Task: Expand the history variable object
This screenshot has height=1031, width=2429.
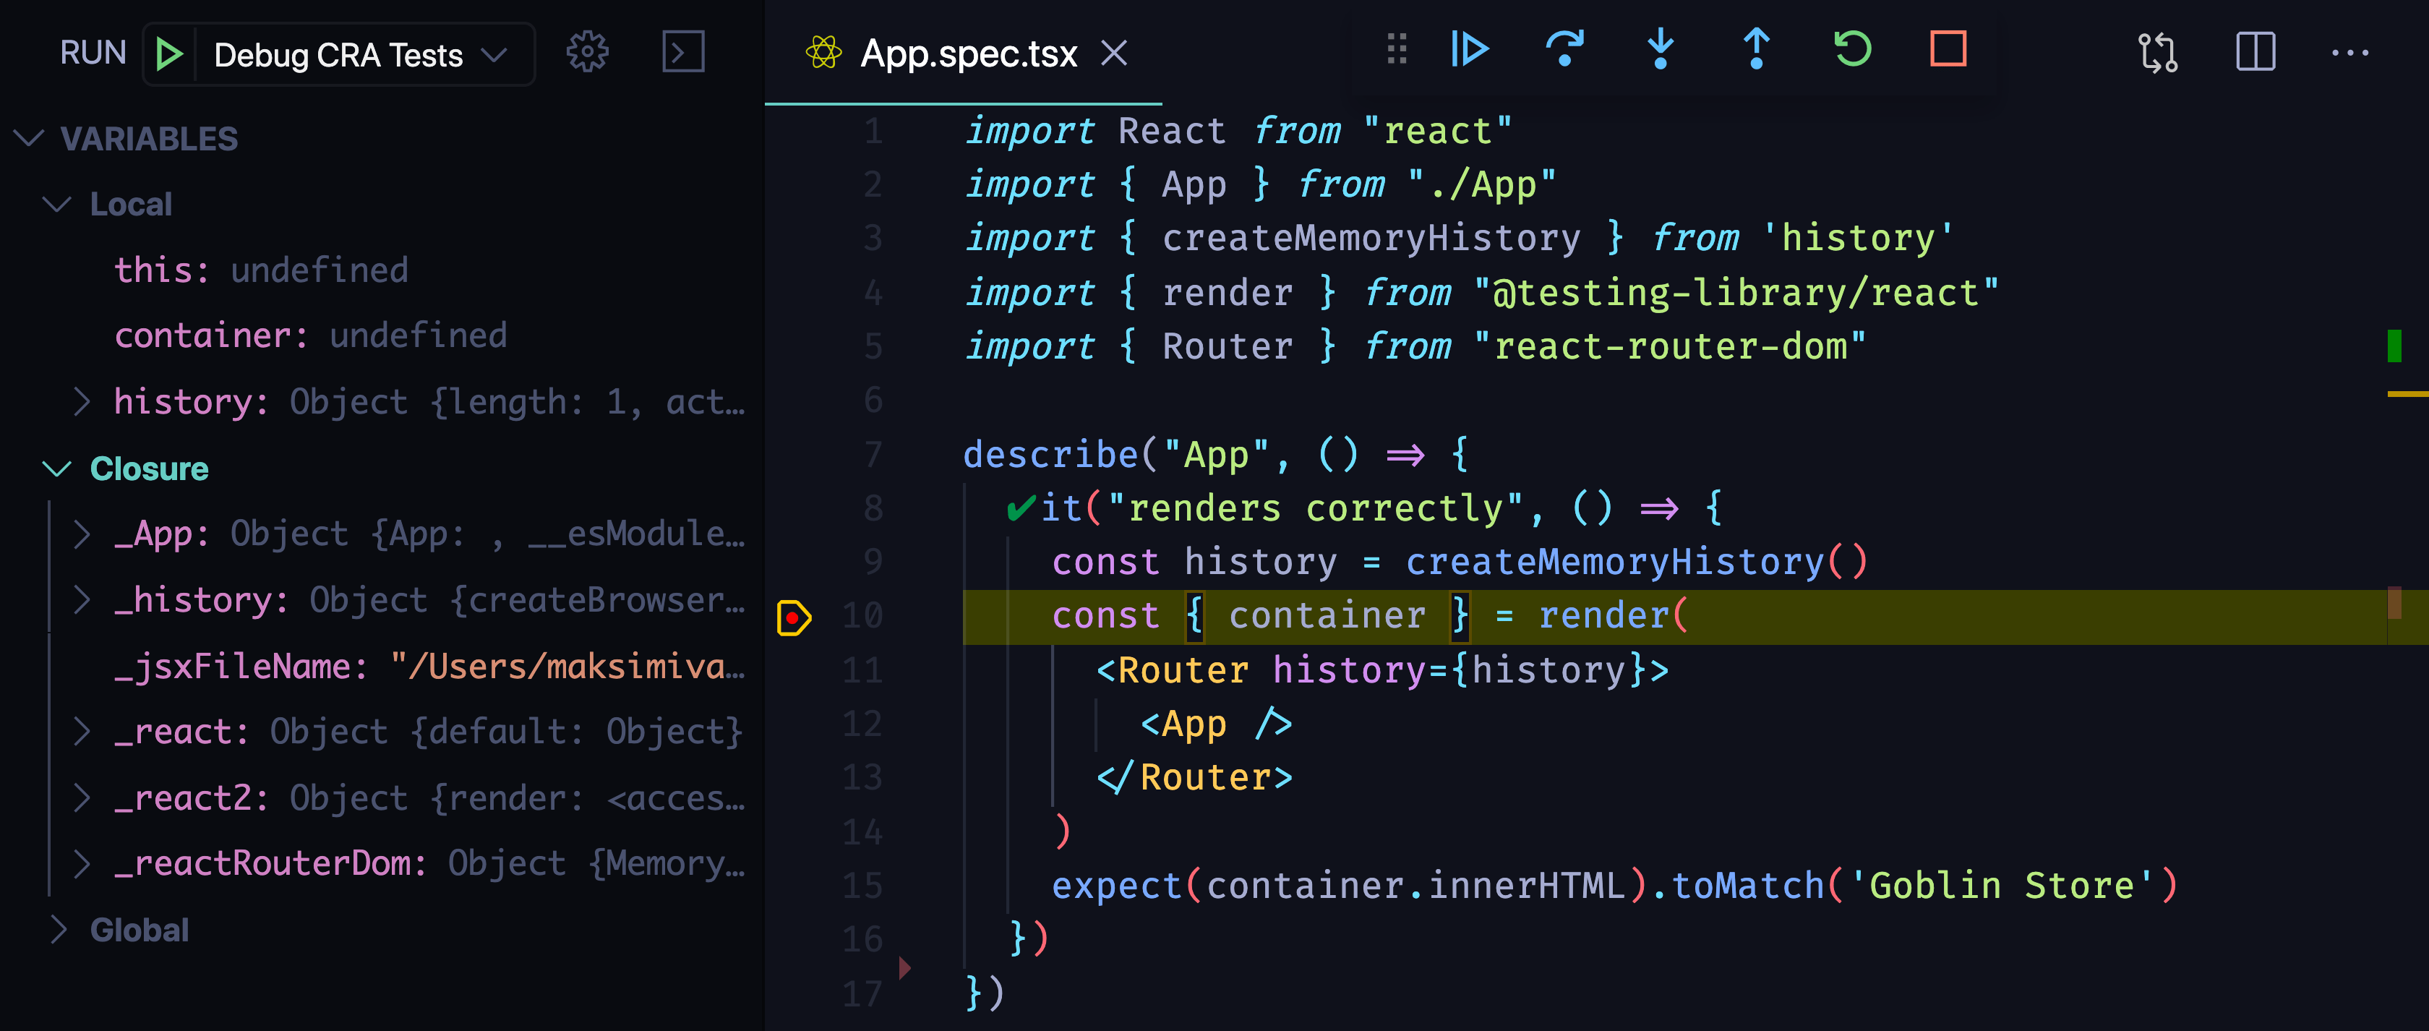Action: click(82, 402)
